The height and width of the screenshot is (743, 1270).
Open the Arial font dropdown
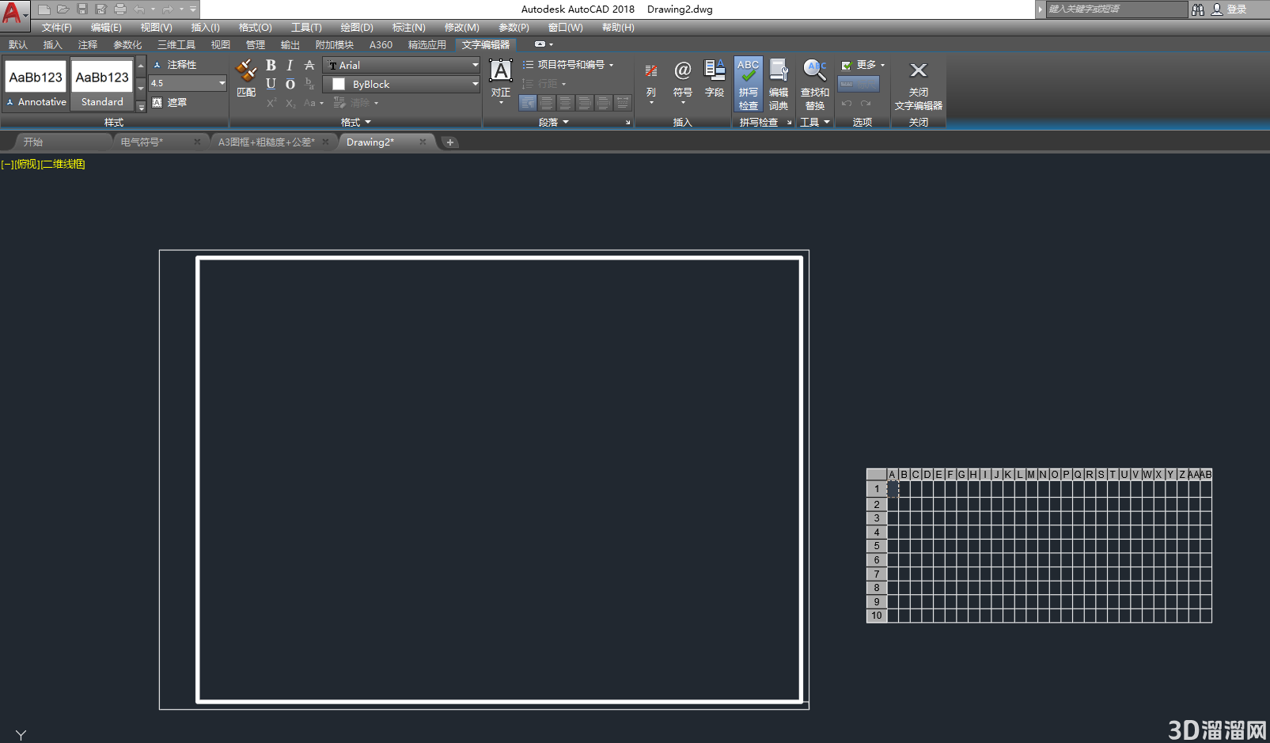click(403, 65)
